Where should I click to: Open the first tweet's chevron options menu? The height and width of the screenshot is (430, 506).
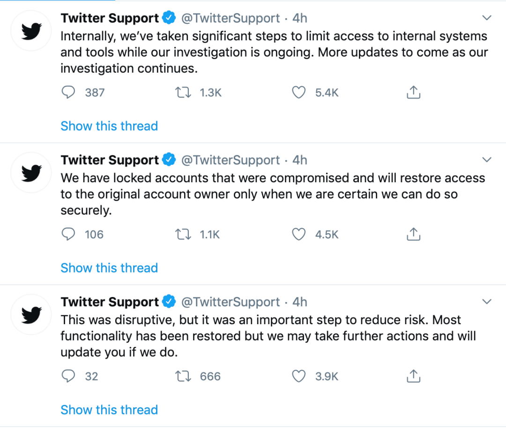pos(487,18)
